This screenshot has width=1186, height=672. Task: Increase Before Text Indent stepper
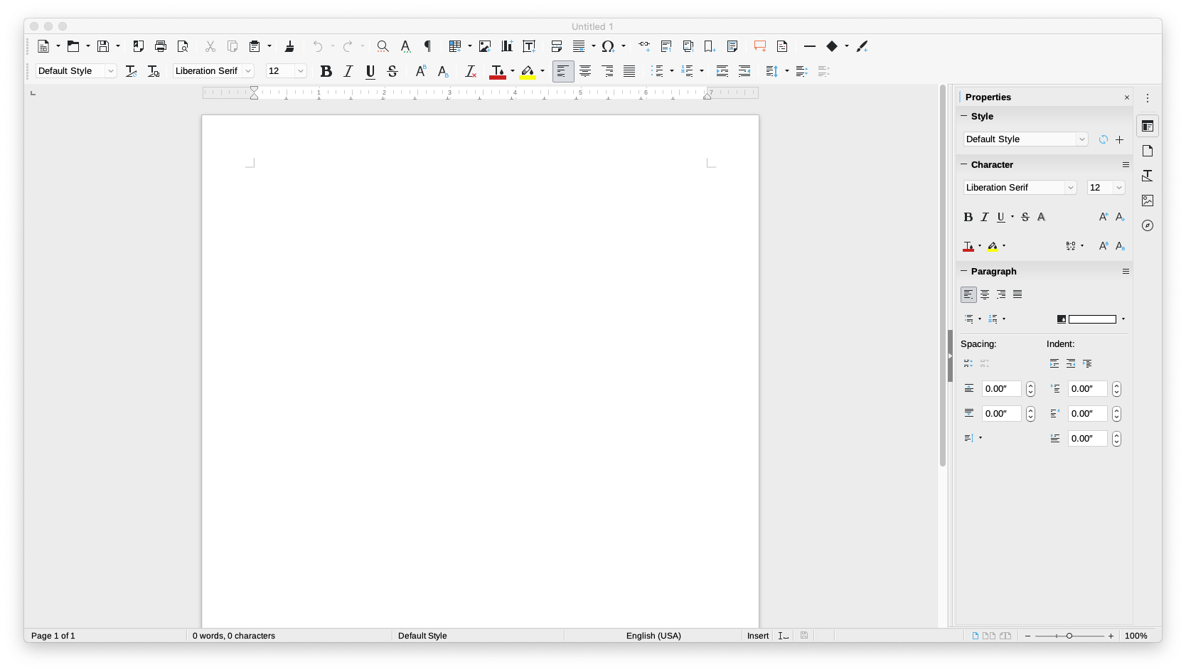1116,385
